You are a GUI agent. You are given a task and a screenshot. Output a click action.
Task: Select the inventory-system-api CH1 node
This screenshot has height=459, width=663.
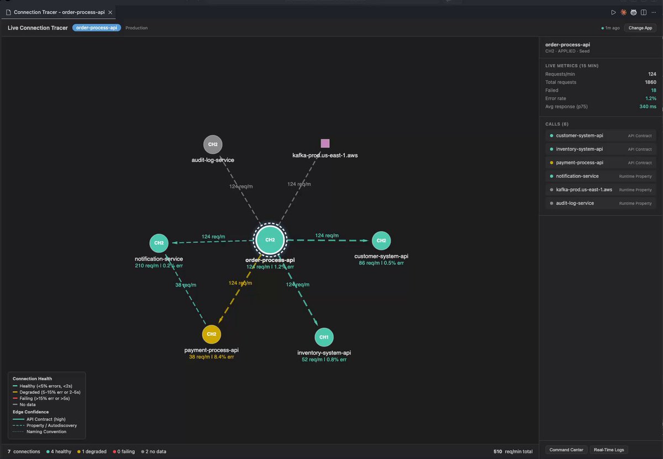coord(324,337)
